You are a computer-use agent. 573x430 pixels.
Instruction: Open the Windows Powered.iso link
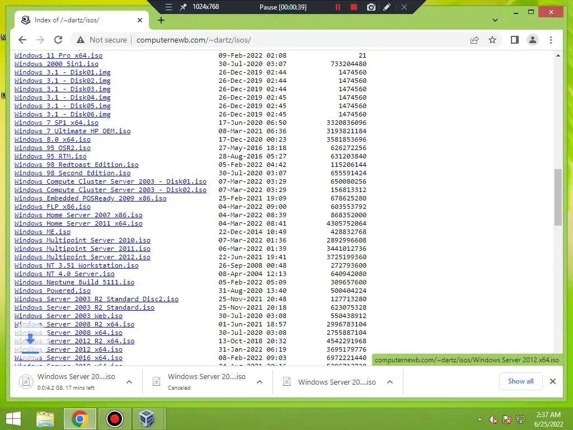click(x=53, y=291)
